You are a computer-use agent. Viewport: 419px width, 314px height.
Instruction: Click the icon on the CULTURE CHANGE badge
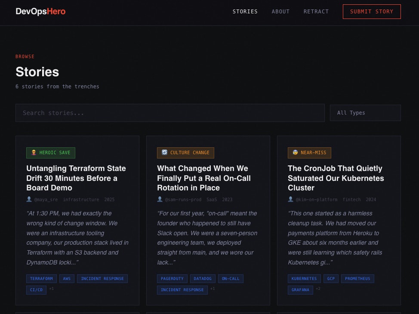[x=164, y=152]
